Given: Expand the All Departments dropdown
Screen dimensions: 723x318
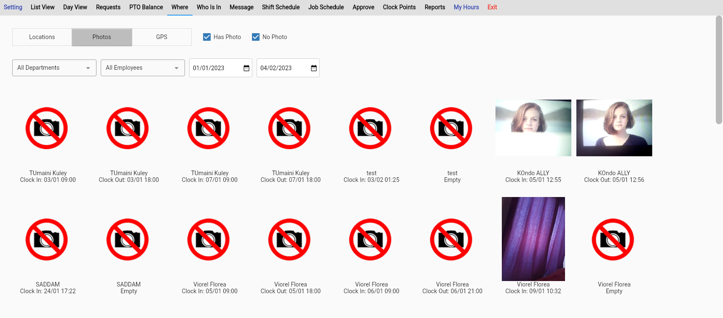Looking at the screenshot, I should coord(54,68).
